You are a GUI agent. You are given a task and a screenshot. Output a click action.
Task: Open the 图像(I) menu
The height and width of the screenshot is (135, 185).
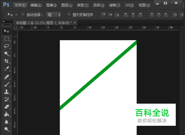[51, 5]
